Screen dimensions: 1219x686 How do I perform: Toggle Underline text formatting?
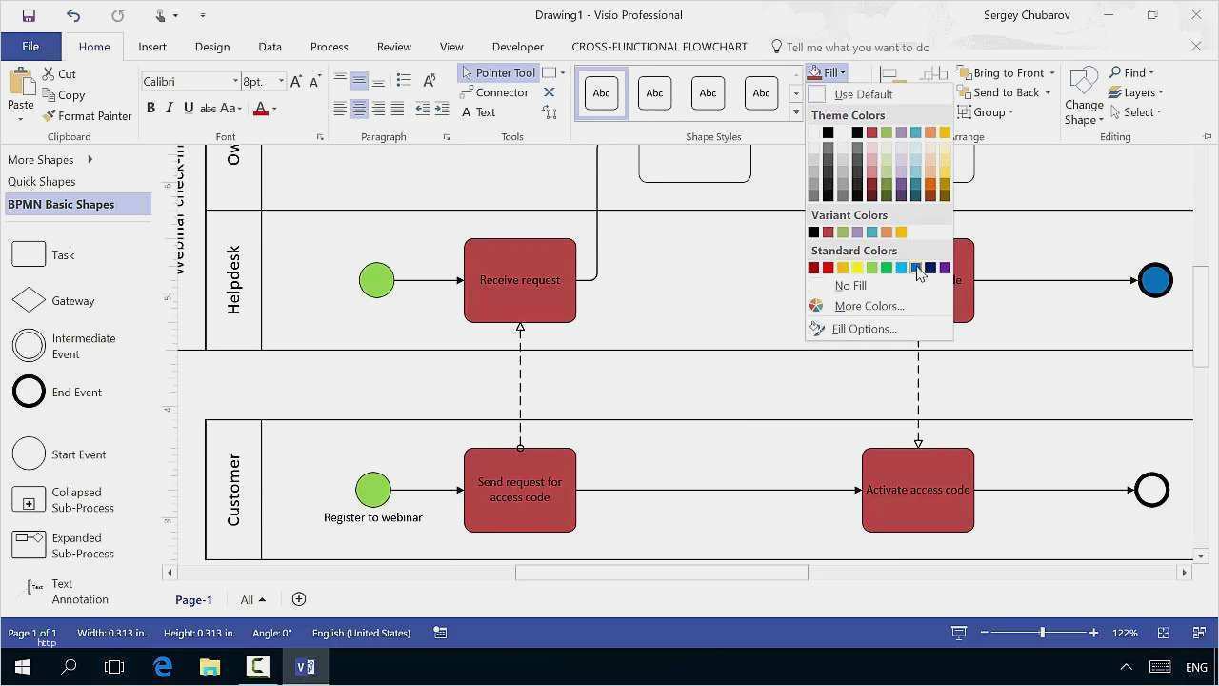pos(189,109)
